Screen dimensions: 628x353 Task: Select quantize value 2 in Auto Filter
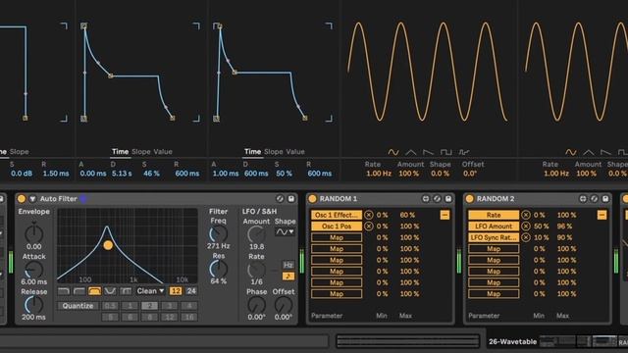pos(149,306)
